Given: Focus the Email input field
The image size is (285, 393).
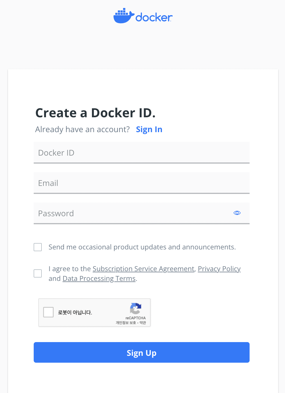Looking at the screenshot, I should (142, 183).
